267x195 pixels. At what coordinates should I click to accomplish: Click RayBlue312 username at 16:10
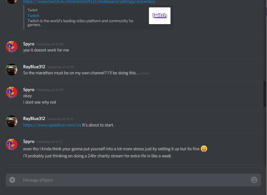tap(34, 118)
